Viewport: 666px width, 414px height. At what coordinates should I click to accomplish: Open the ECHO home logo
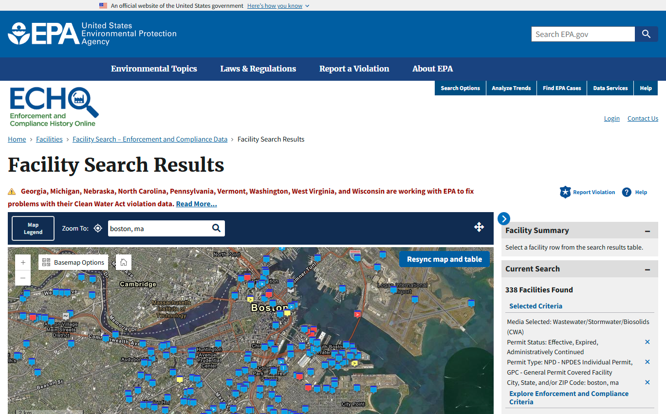tap(54, 107)
